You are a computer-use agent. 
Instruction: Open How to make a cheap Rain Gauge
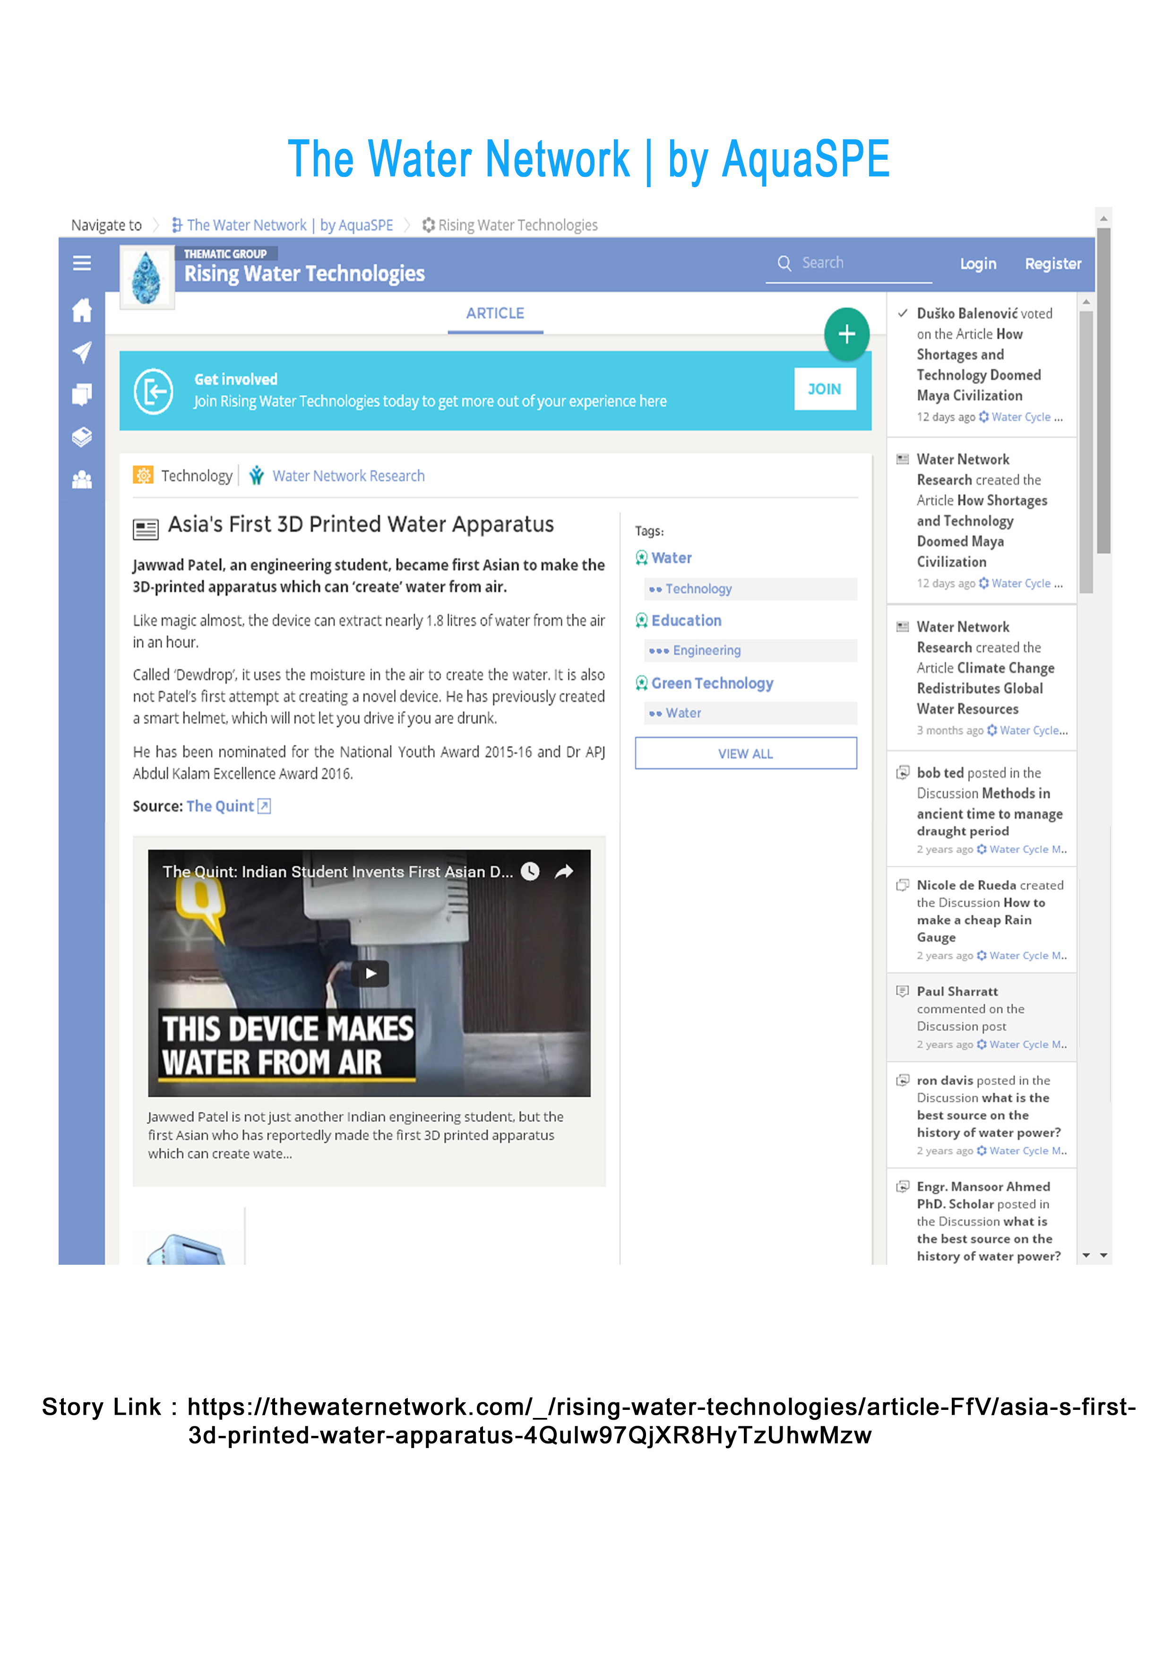[x=981, y=920]
